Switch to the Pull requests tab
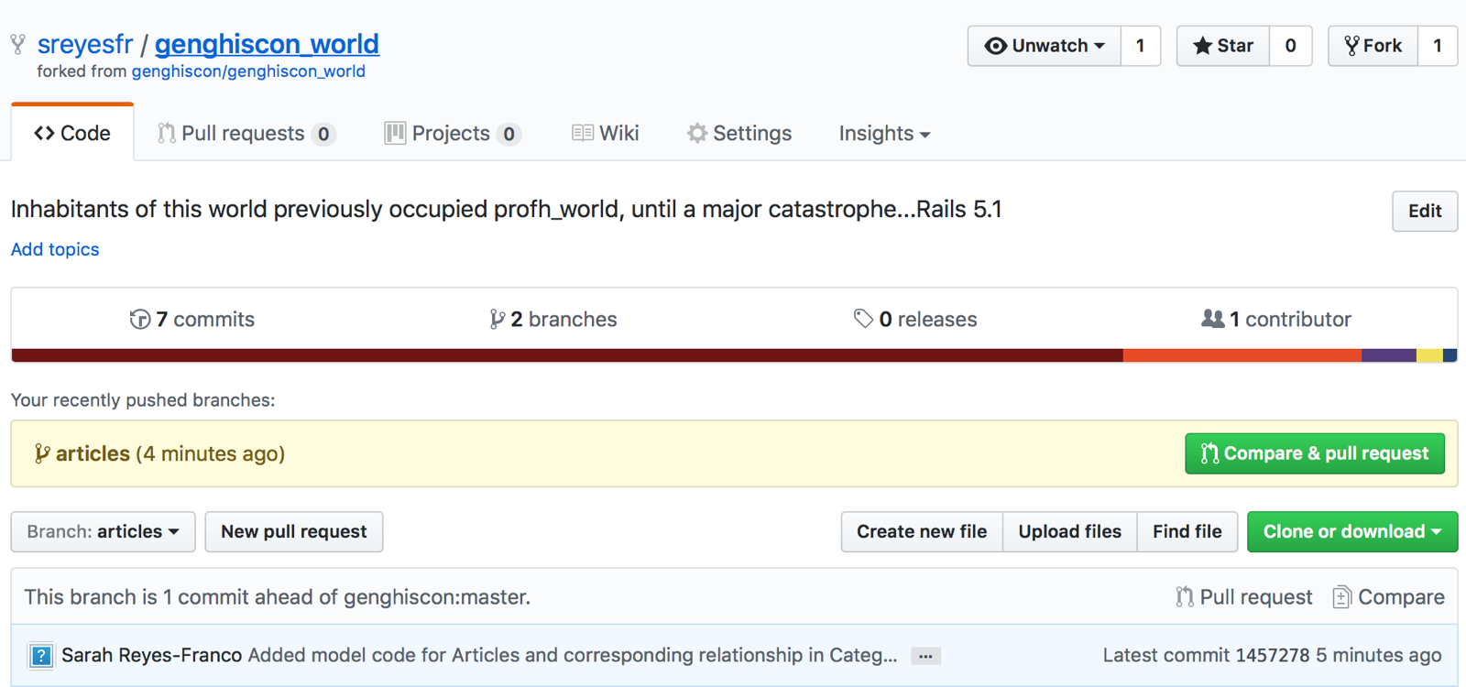 coord(246,134)
